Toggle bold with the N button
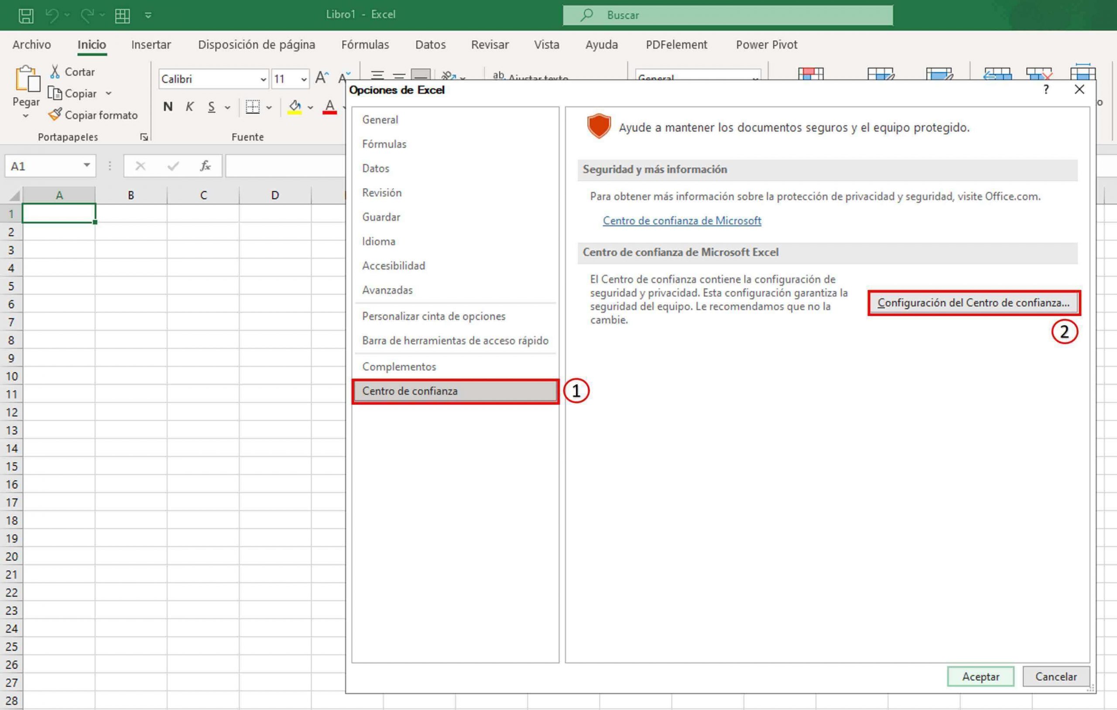The height and width of the screenshot is (710, 1117). tap(168, 107)
